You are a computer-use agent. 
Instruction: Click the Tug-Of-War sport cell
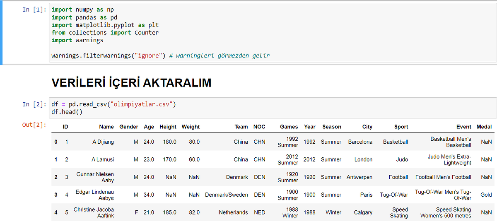(x=394, y=195)
